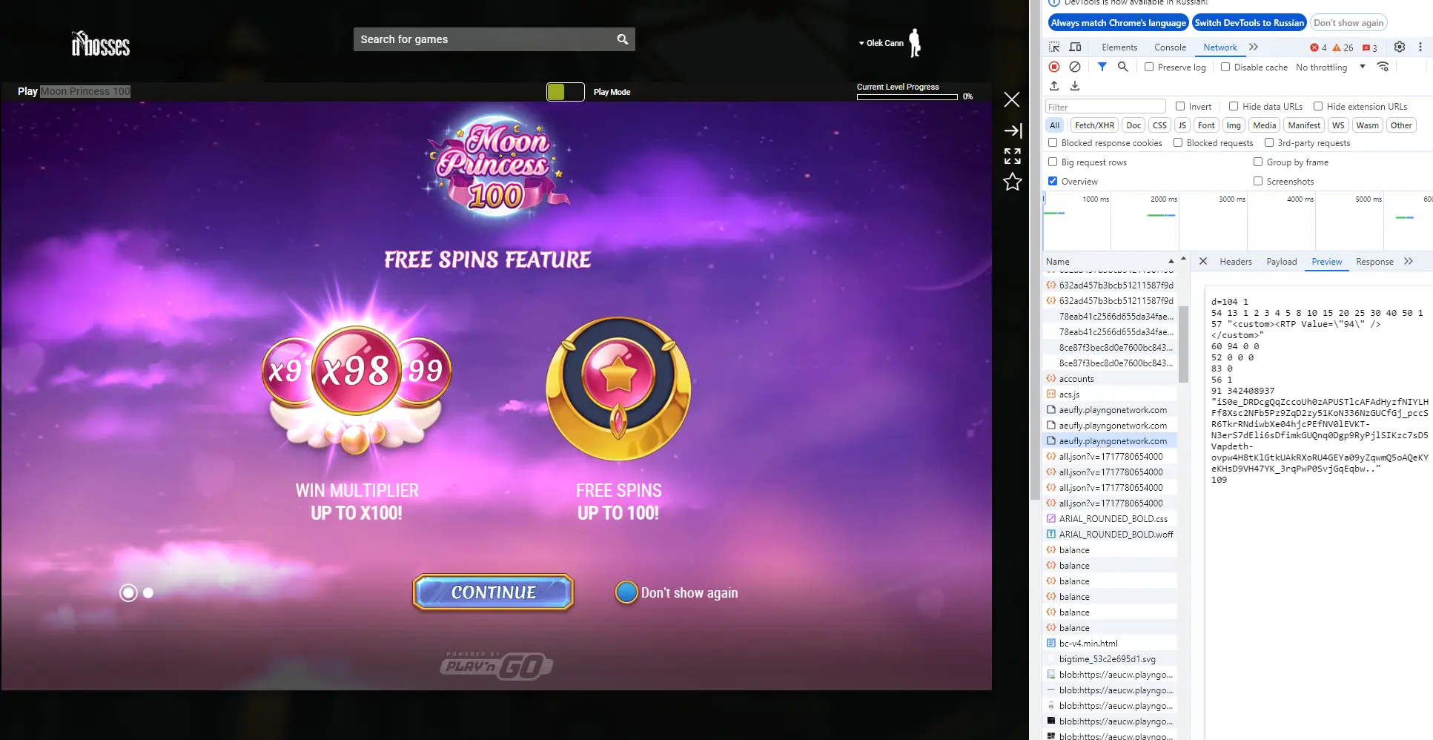
Task: Click DevTools inspect element picker icon
Action: pos(1054,47)
